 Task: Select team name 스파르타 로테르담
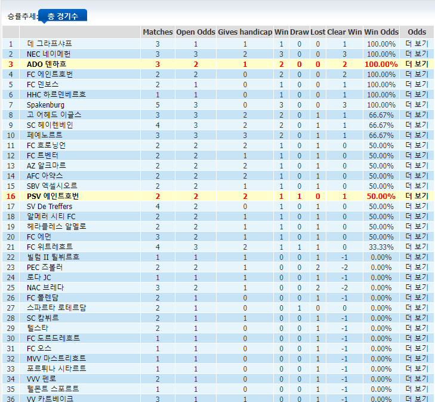(x=57, y=308)
